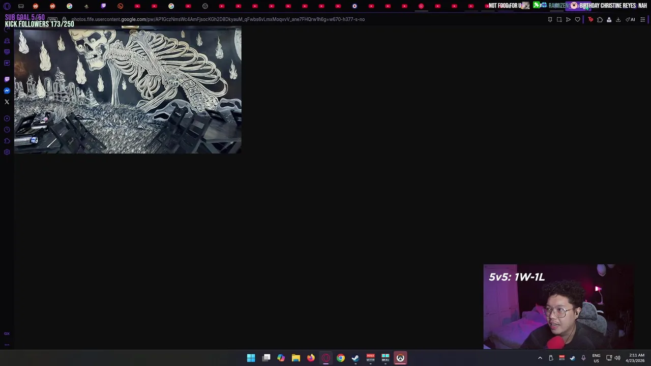Click the pin icon in the toolbar
651x366 pixels.
pos(550,19)
